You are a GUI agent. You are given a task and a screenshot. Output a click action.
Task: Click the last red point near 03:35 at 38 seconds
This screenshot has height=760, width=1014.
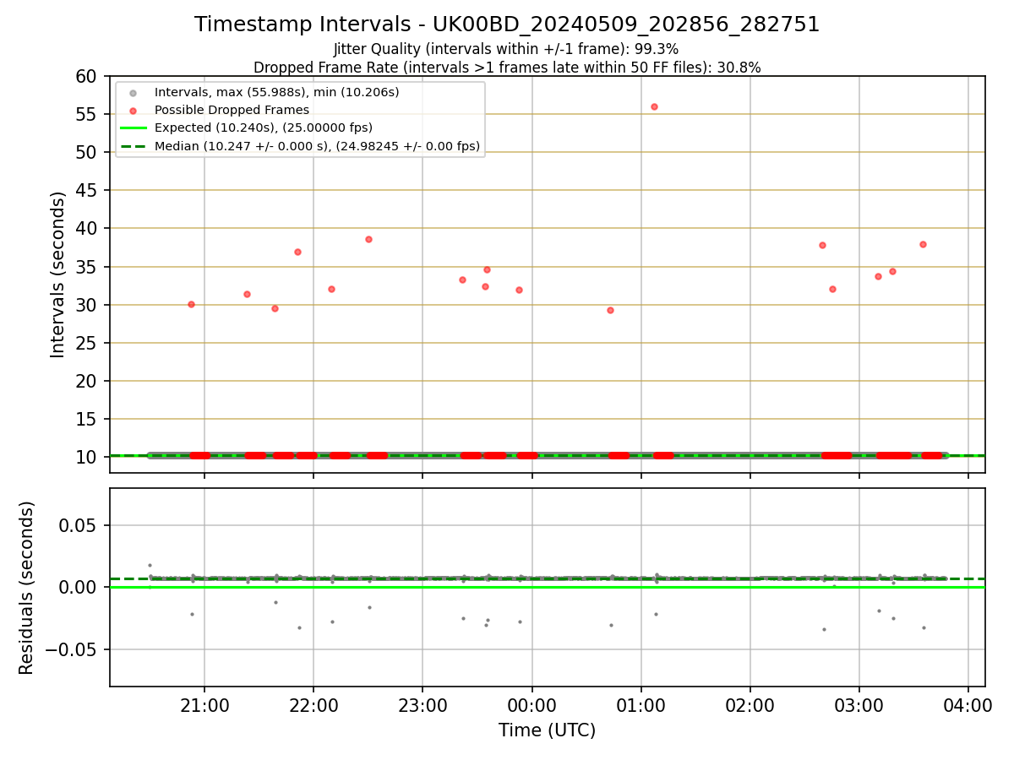[923, 244]
